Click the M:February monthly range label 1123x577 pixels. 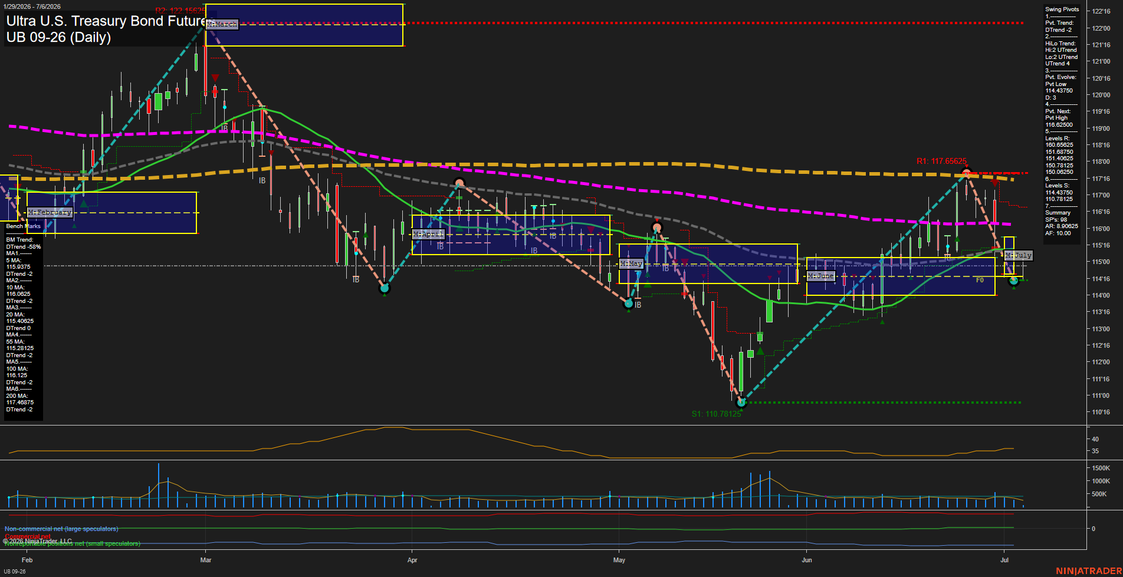click(x=50, y=212)
